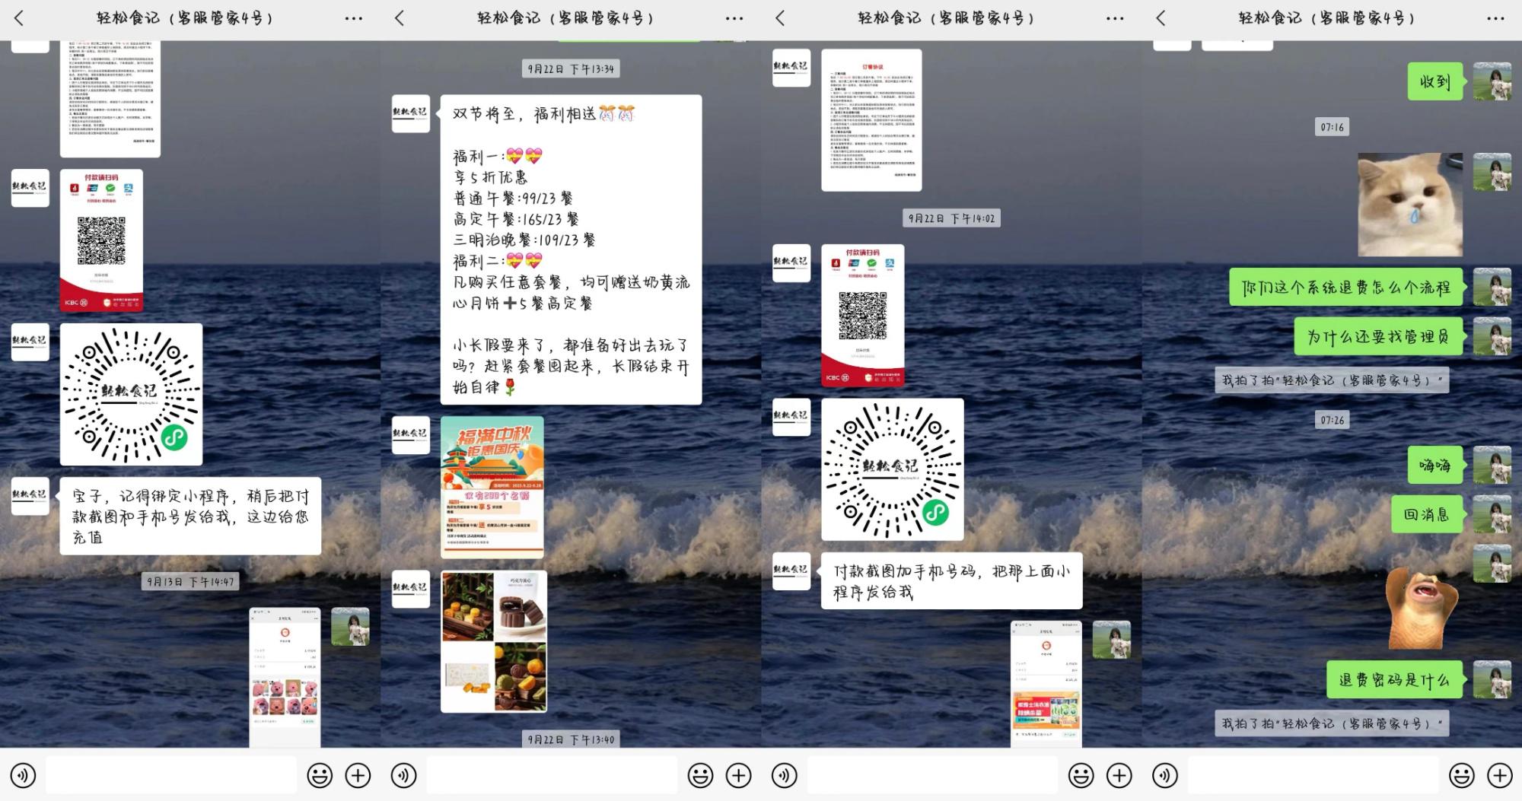Go back from the third chat panel
1522x801 pixels.
point(780,18)
